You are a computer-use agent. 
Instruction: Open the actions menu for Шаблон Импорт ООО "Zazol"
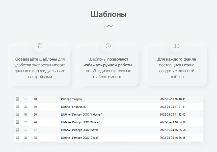tap(25, 138)
